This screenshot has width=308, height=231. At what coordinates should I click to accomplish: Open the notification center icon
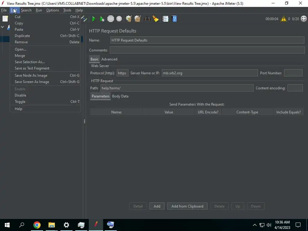(298, 225)
